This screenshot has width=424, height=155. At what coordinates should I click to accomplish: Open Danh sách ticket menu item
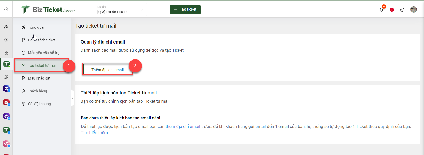tap(42, 40)
